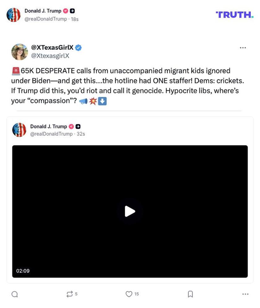Open the three-dot menu beside @XTexasGirlX
This screenshot has height=308, width=260.
pyautogui.click(x=243, y=48)
